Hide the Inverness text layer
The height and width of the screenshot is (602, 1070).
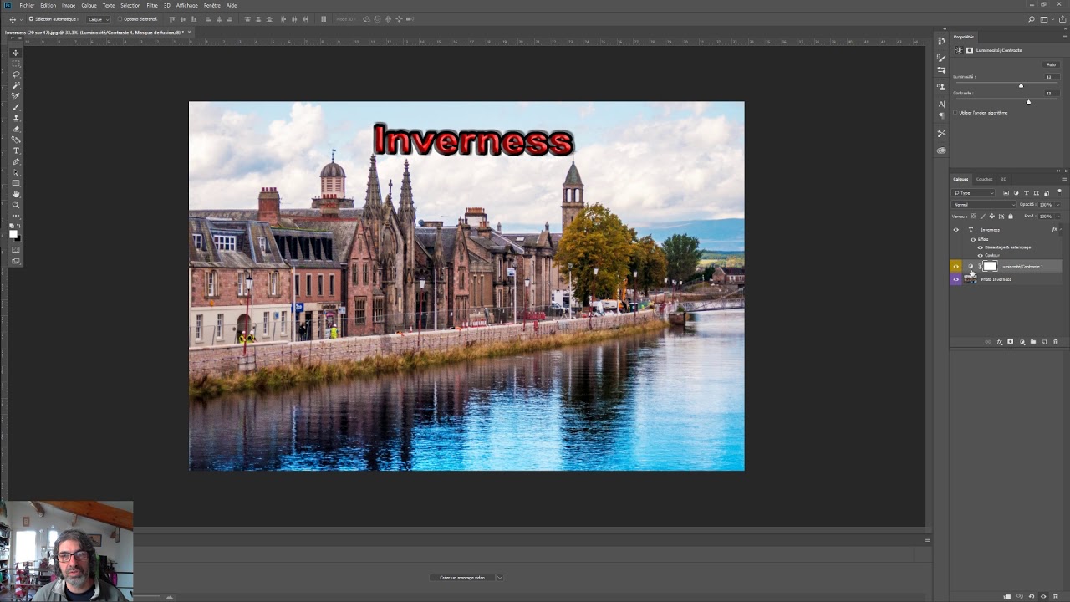pyautogui.click(x=956, y=230)
